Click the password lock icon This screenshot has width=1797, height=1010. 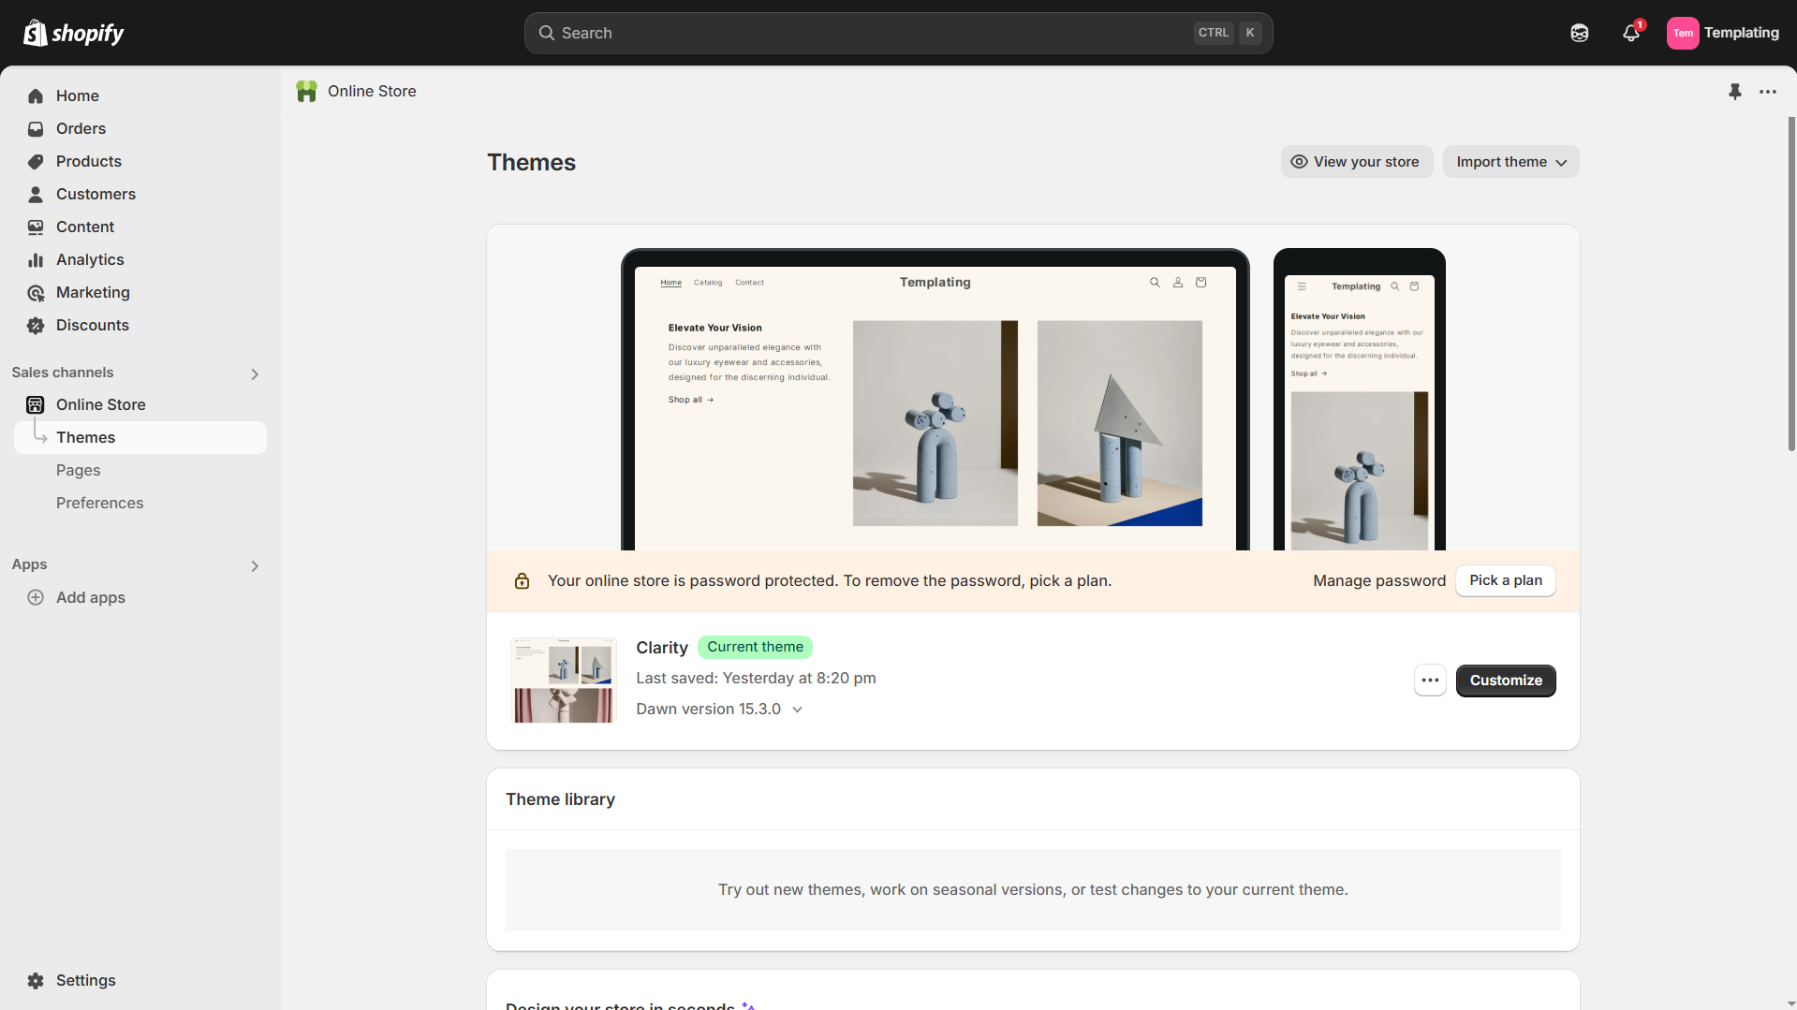pyautogui.click(x=523, y=580)
